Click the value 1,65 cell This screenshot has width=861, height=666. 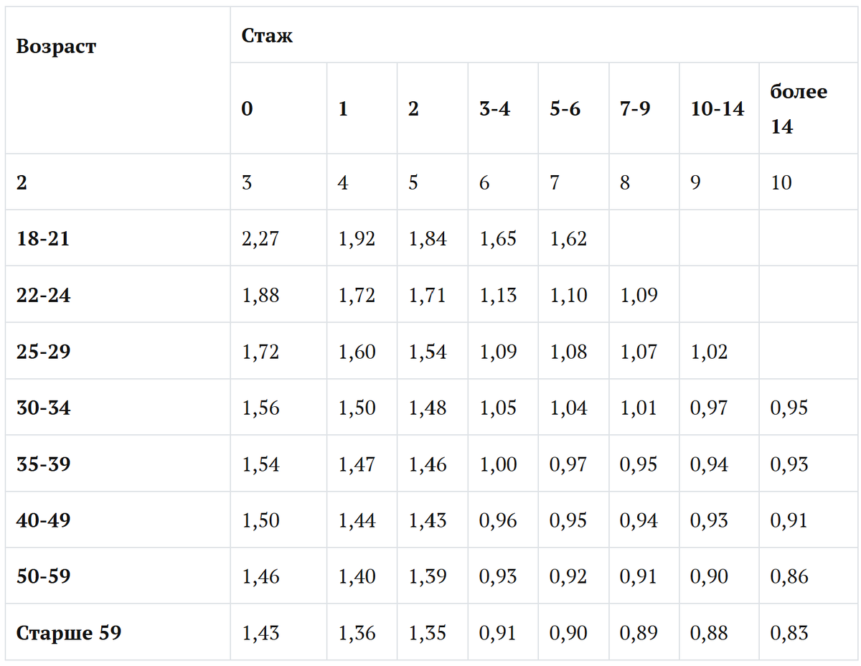click(x=503, y=238)
